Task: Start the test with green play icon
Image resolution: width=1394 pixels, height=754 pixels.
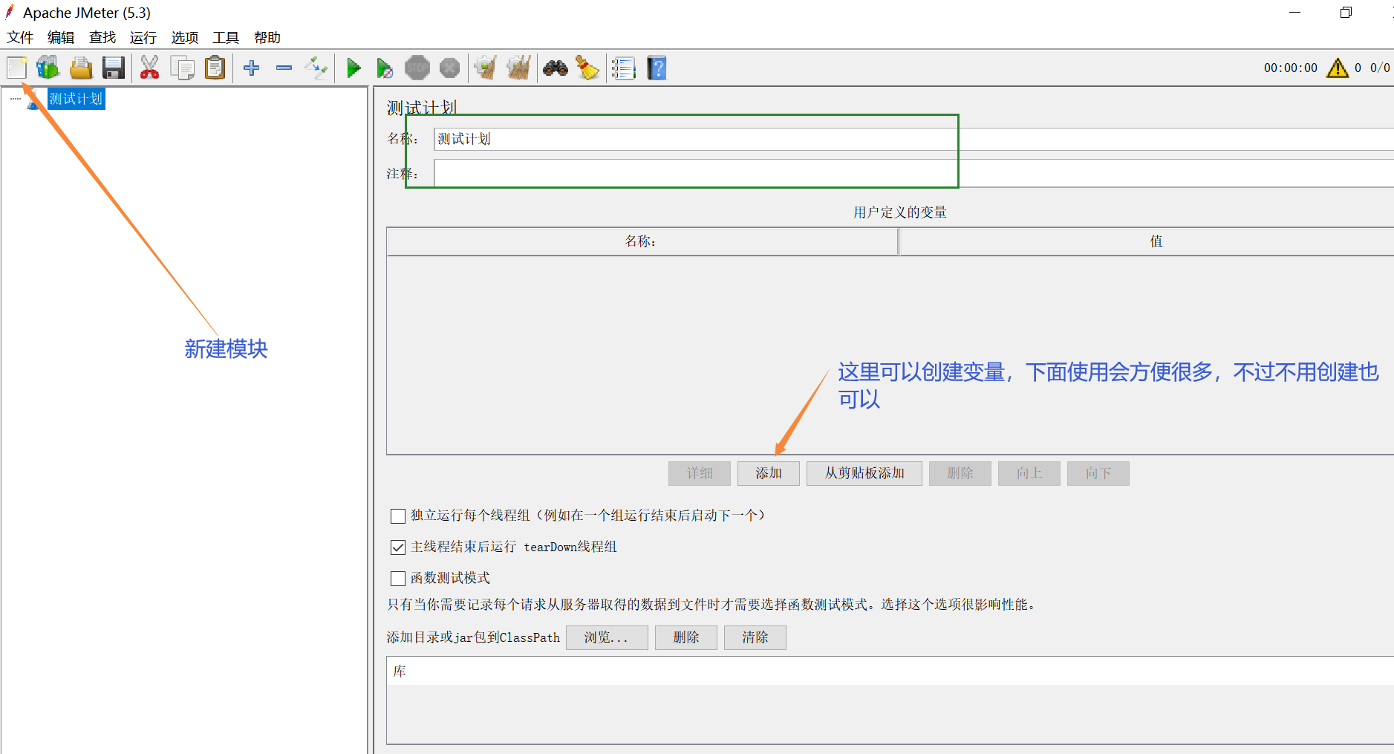Action: [x=354, y=68]
